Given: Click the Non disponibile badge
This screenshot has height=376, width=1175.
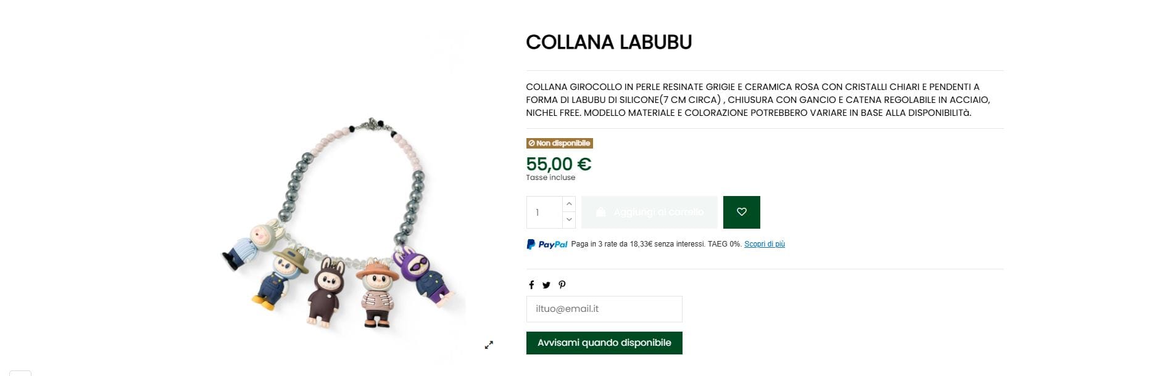Looking at the screenshot, I should click(x=559, y=143).
